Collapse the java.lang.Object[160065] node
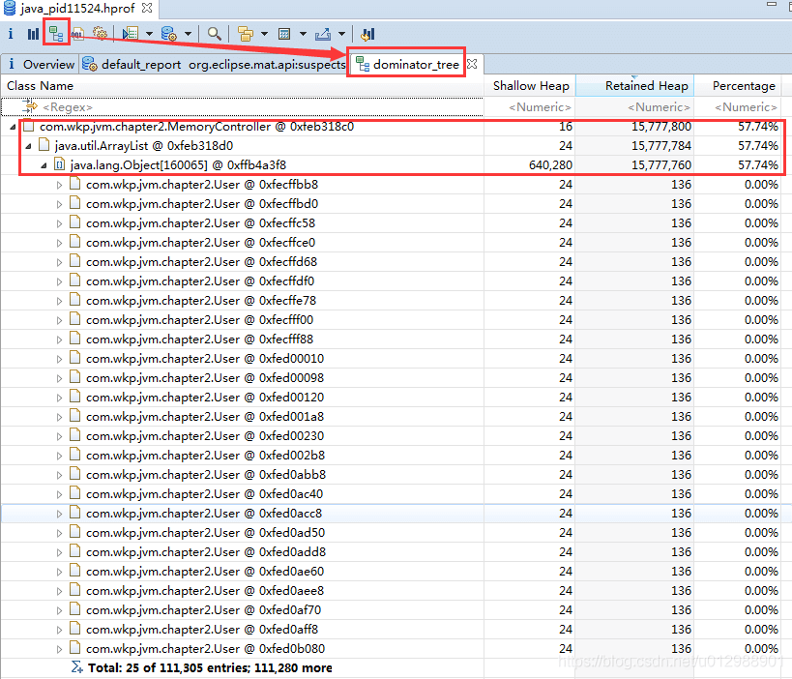Image resolution: width=792 pixels, height=679 pixels. pyautogui.click(x=44, y=165)
